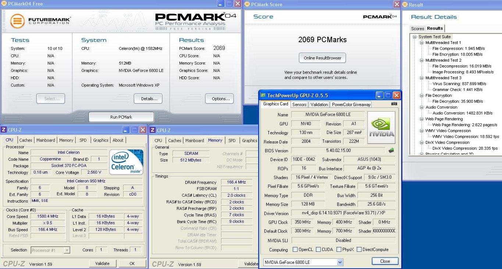Image resolution: width=502 pixels, height=269 pixels.
Task: Toggle the CUDA checkbox
Action: click(318, 250)
